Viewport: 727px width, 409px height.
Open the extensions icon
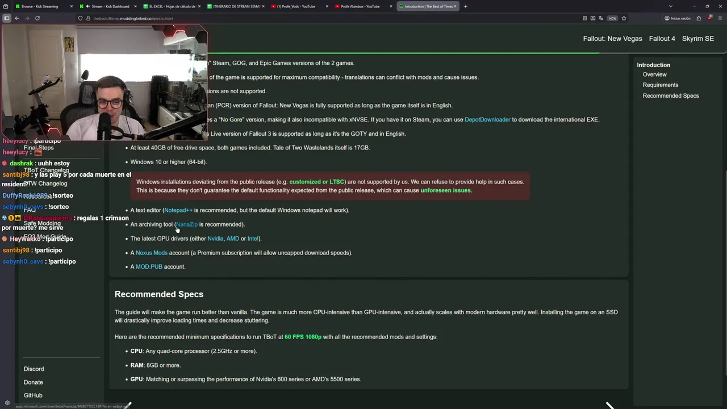tap(699, 18)
